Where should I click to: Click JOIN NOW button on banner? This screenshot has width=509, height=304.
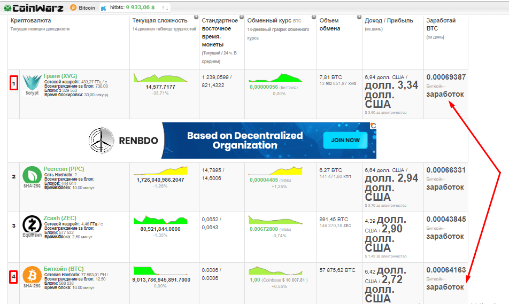[345, 140]
